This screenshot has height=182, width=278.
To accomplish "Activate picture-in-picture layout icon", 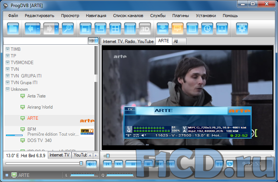I will click(100, 29).
